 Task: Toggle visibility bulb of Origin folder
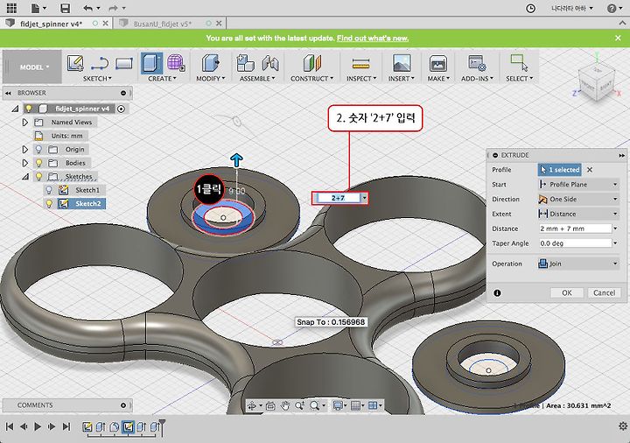38,149
